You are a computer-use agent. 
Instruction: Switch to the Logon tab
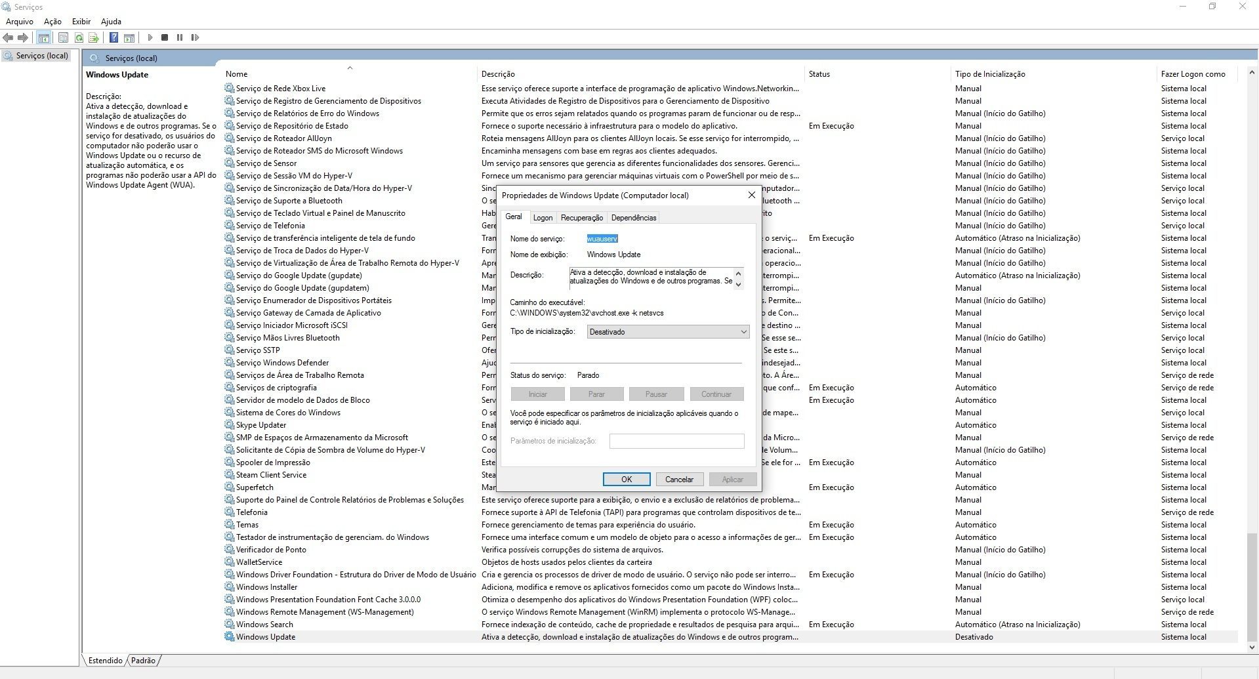[543, 218]
